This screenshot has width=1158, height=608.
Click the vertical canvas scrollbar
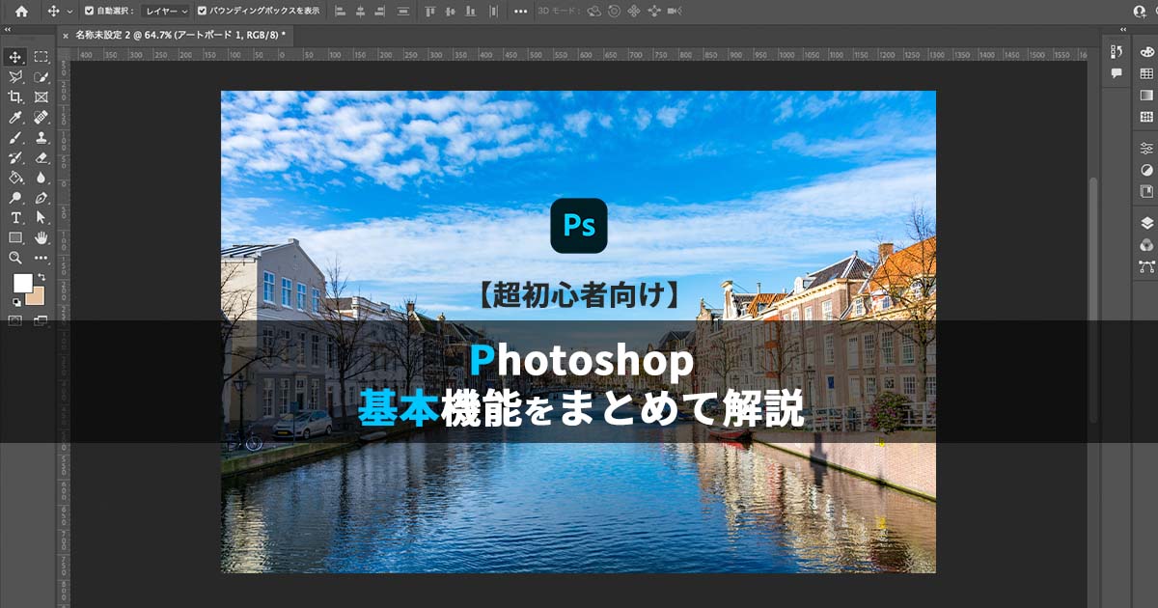(1093, 299)
